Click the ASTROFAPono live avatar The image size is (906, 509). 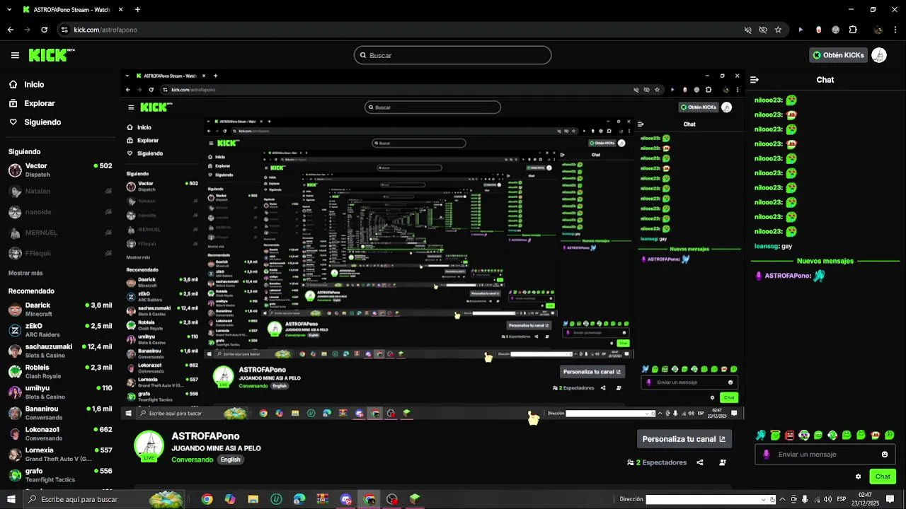point(149,446)
